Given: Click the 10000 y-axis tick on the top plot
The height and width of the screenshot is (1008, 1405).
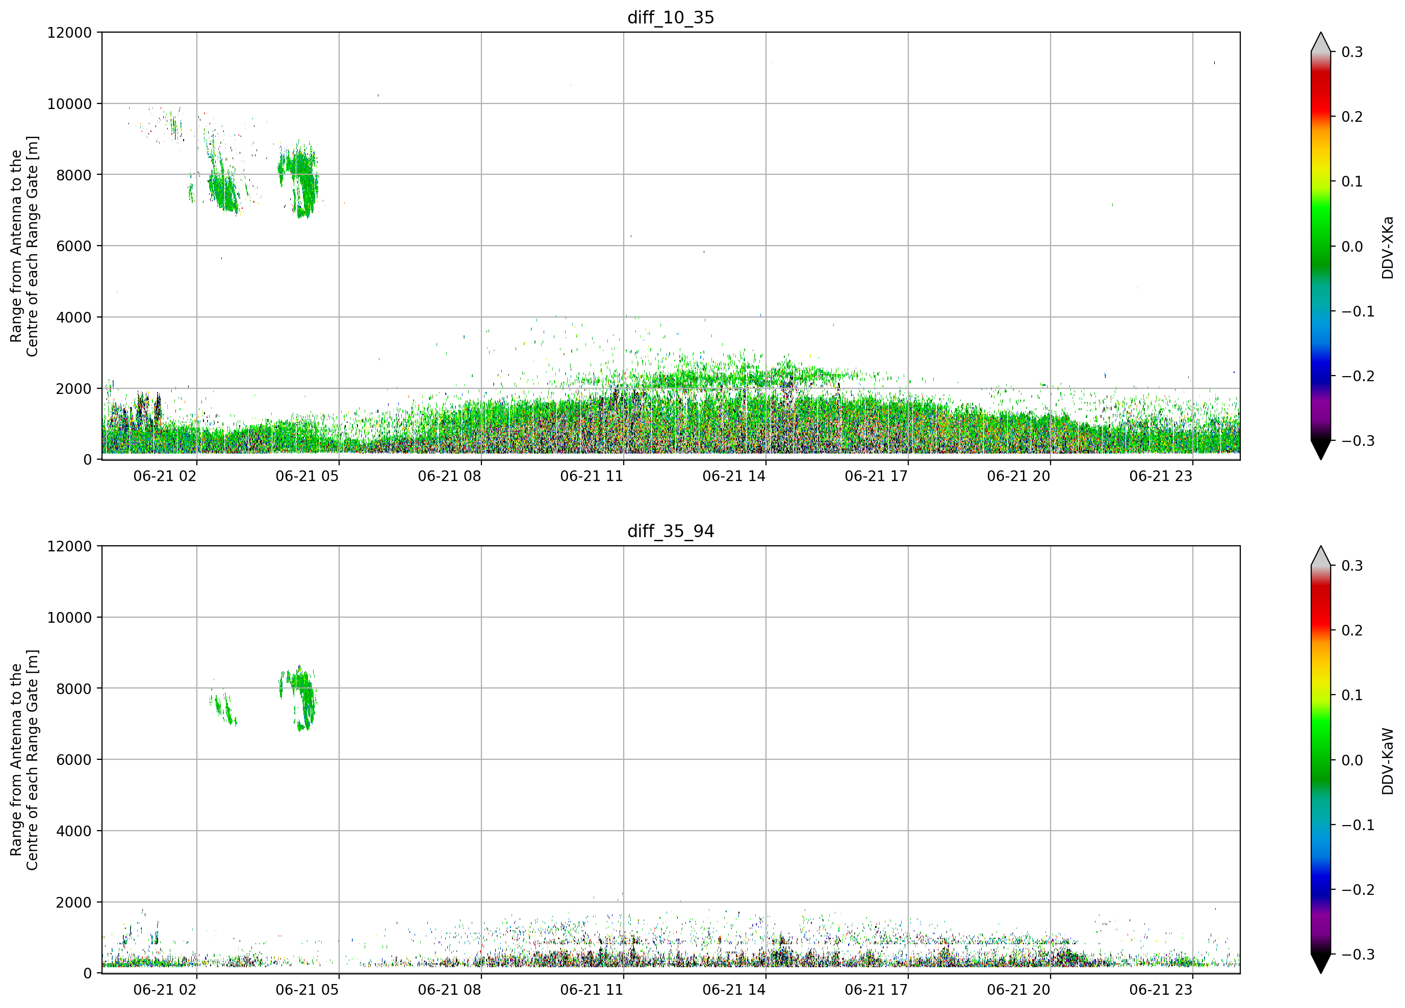Looking at the screenshot, I should [x=69, y=104].
